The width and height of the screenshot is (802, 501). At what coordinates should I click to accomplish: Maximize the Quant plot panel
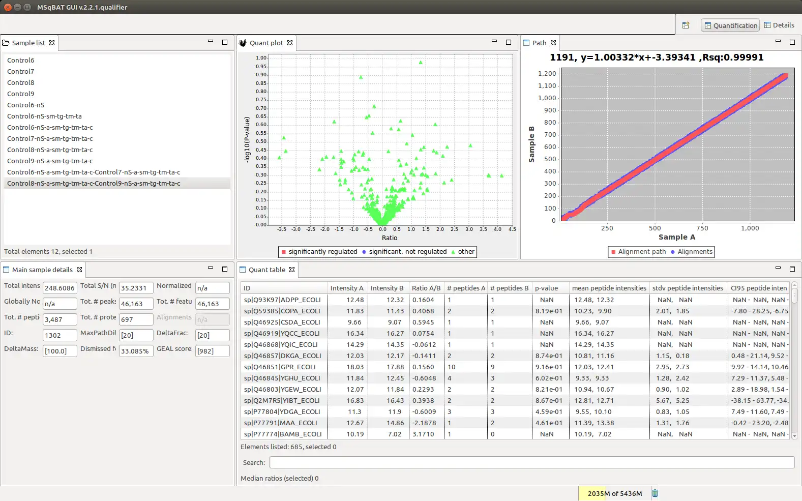click(x=508, y=42)
